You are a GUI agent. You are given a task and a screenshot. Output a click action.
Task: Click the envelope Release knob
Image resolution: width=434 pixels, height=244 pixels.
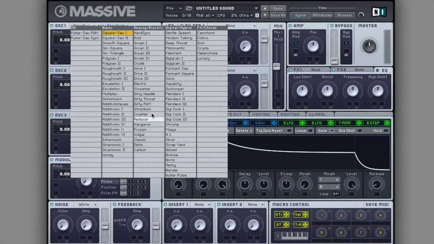point(377,184)
